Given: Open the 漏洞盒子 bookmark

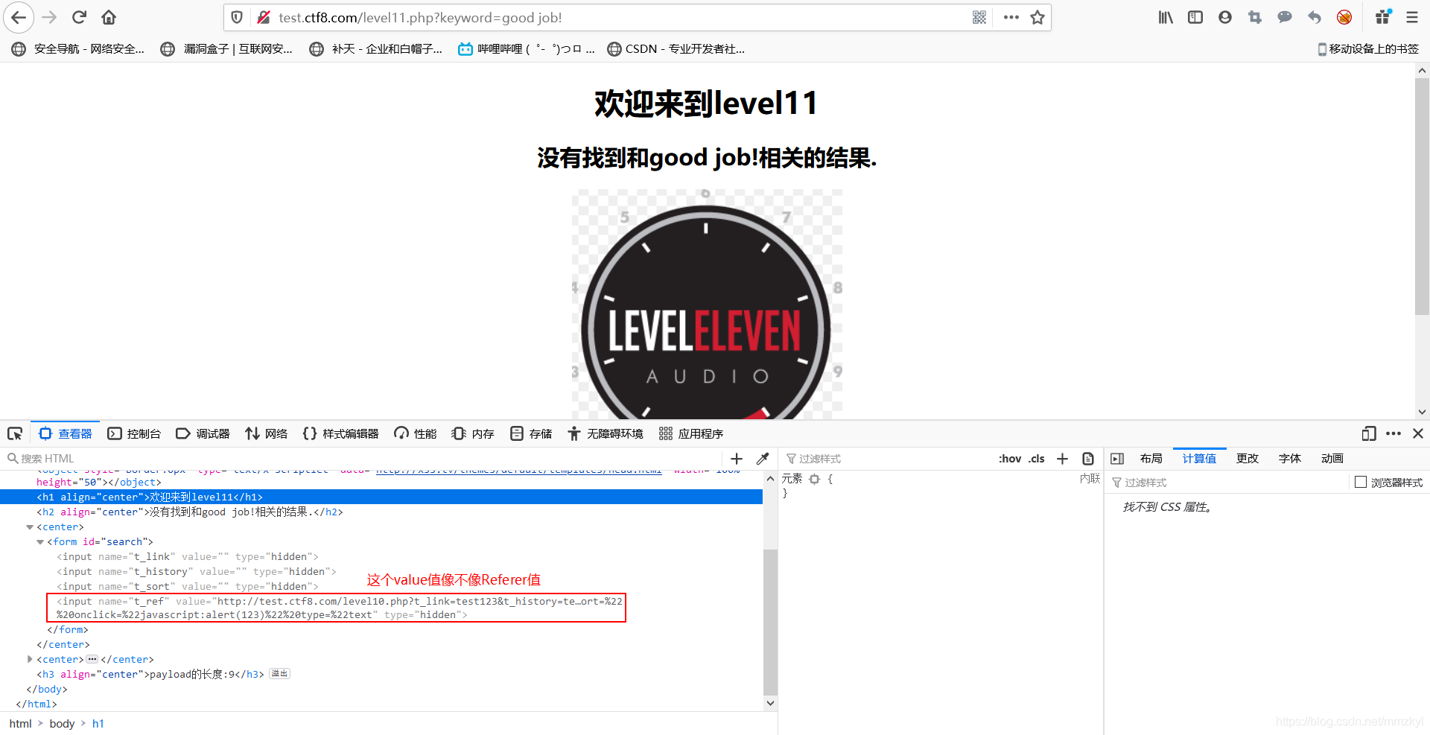Looking at the screenshot, I should 226,49.
